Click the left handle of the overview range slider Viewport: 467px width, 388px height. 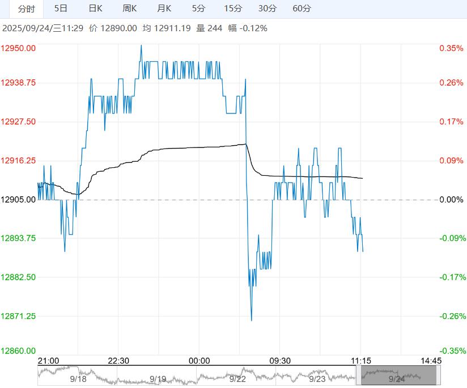pyautogui.click(x=359, y=375)
